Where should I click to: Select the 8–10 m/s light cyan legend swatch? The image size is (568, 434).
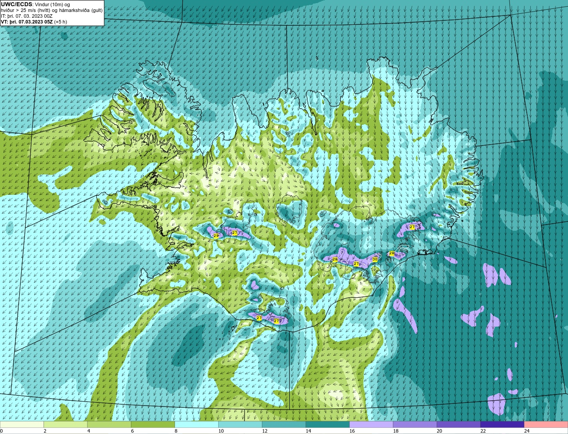(x=197, y=424)
